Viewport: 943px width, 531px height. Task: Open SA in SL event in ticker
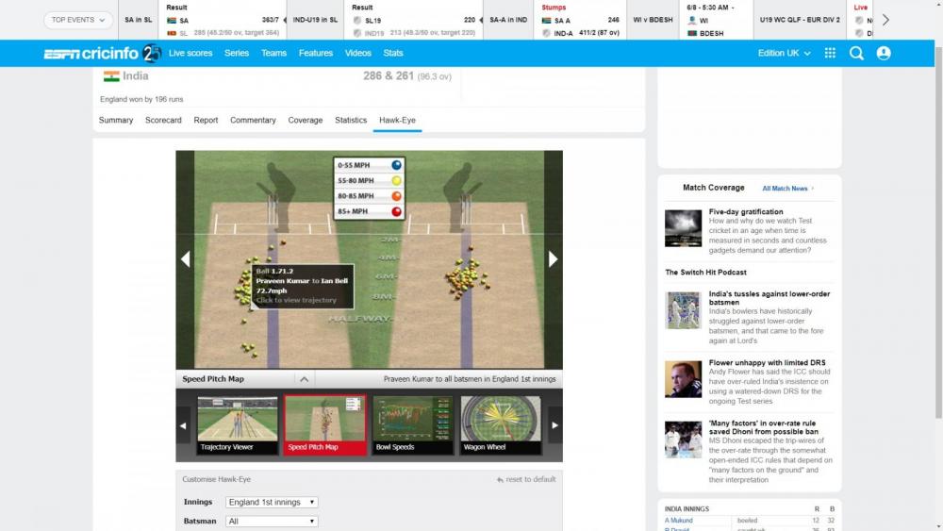139,20
